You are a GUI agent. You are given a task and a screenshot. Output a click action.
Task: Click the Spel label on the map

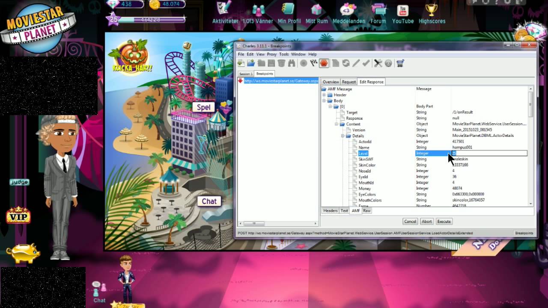pos(203,107)
